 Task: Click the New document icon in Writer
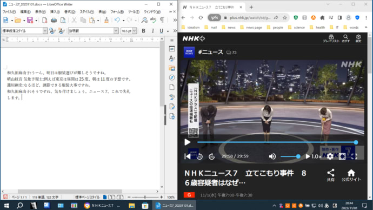point(6,20)
